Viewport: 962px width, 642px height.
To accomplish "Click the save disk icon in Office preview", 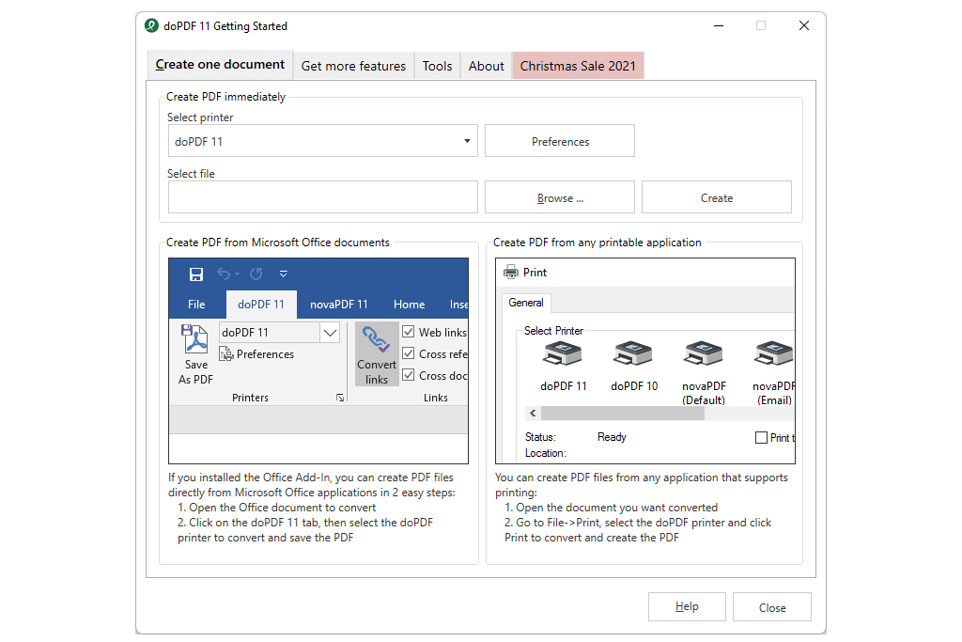I will point(195,274).
